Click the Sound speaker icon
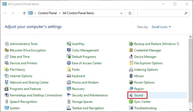This screenshot has height=112, width=193. click(131, 95)
